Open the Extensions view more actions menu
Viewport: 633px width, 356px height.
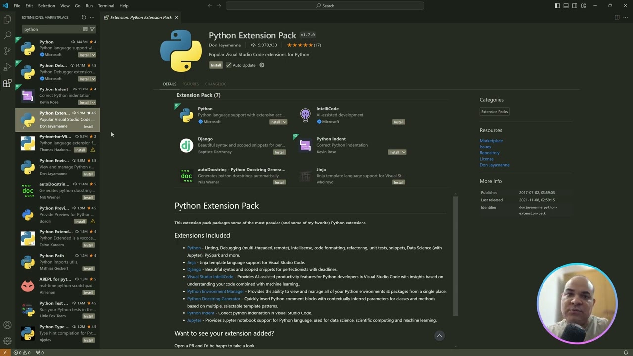(92, 17)
